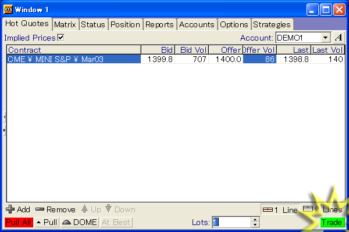Select the 1 Line layout button

[x=280, y=209]
